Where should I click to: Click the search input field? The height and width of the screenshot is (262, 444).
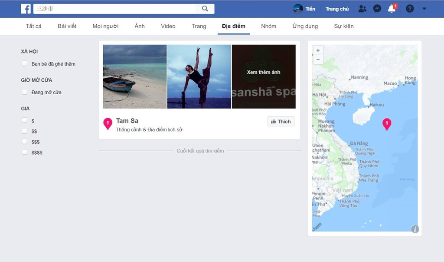click(113, 9)
